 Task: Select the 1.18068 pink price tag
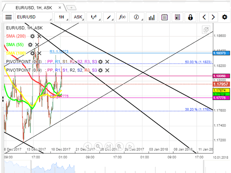pos(221,76)
